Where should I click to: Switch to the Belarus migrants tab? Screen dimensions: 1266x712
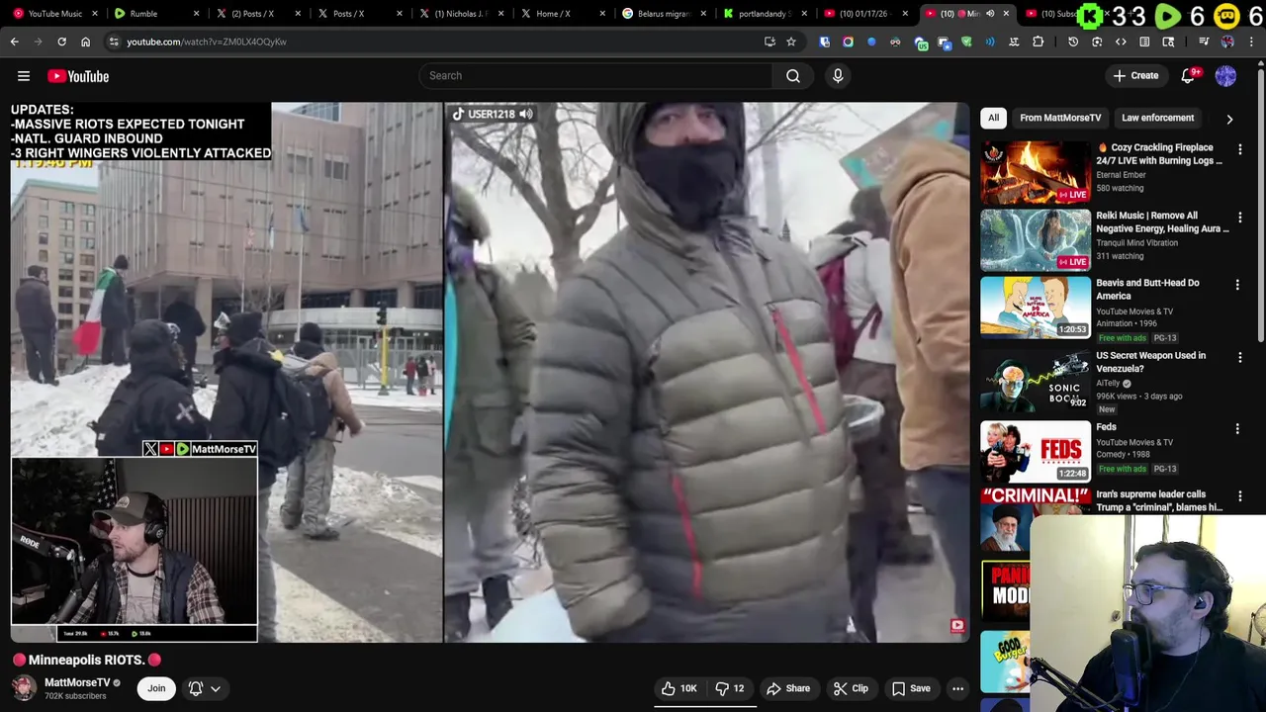(663, 14)
